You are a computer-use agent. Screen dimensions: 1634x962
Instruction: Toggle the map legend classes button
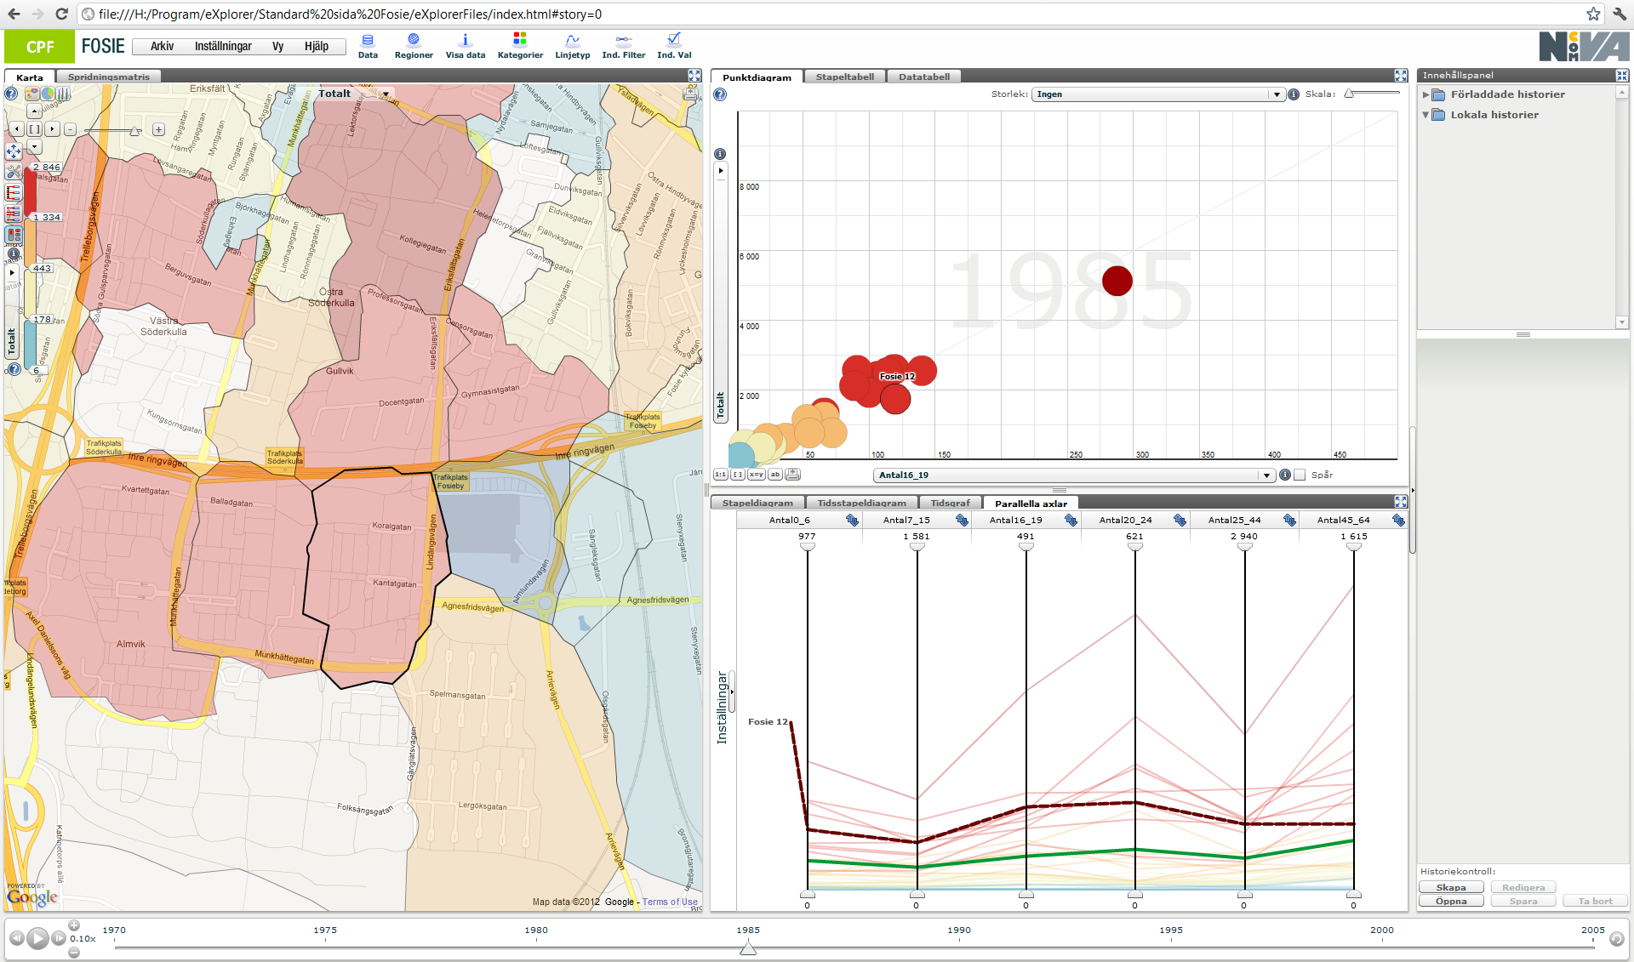coord(14,234)
